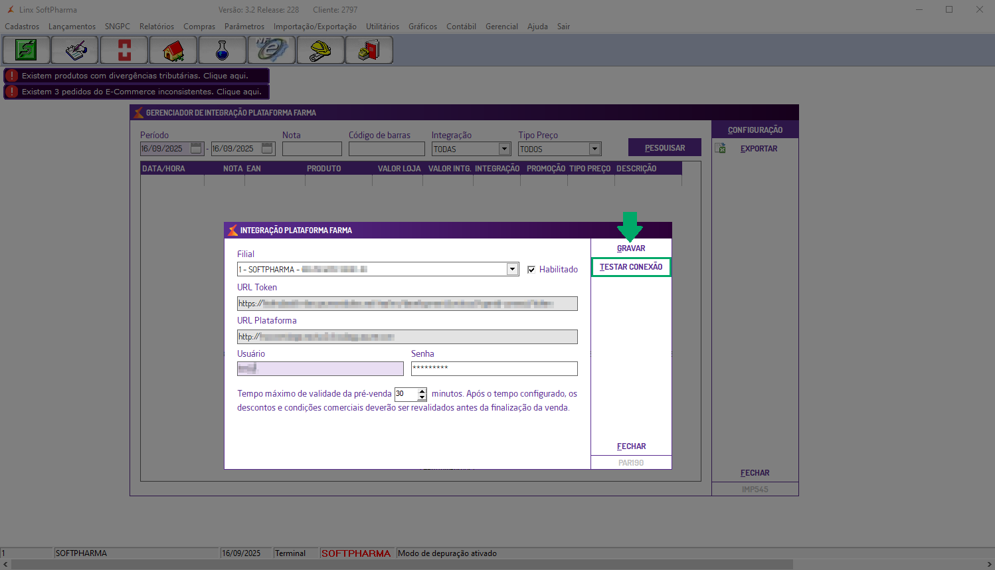This screenshot has height=570, width=995.
Task: Click the NF-e electronic invoice toolbar icon
Action: pyautogui.click(x=272, y=50)
